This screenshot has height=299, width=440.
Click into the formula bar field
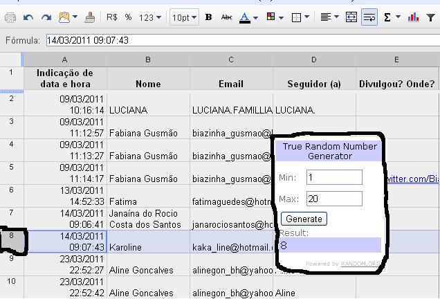point(243,40)
